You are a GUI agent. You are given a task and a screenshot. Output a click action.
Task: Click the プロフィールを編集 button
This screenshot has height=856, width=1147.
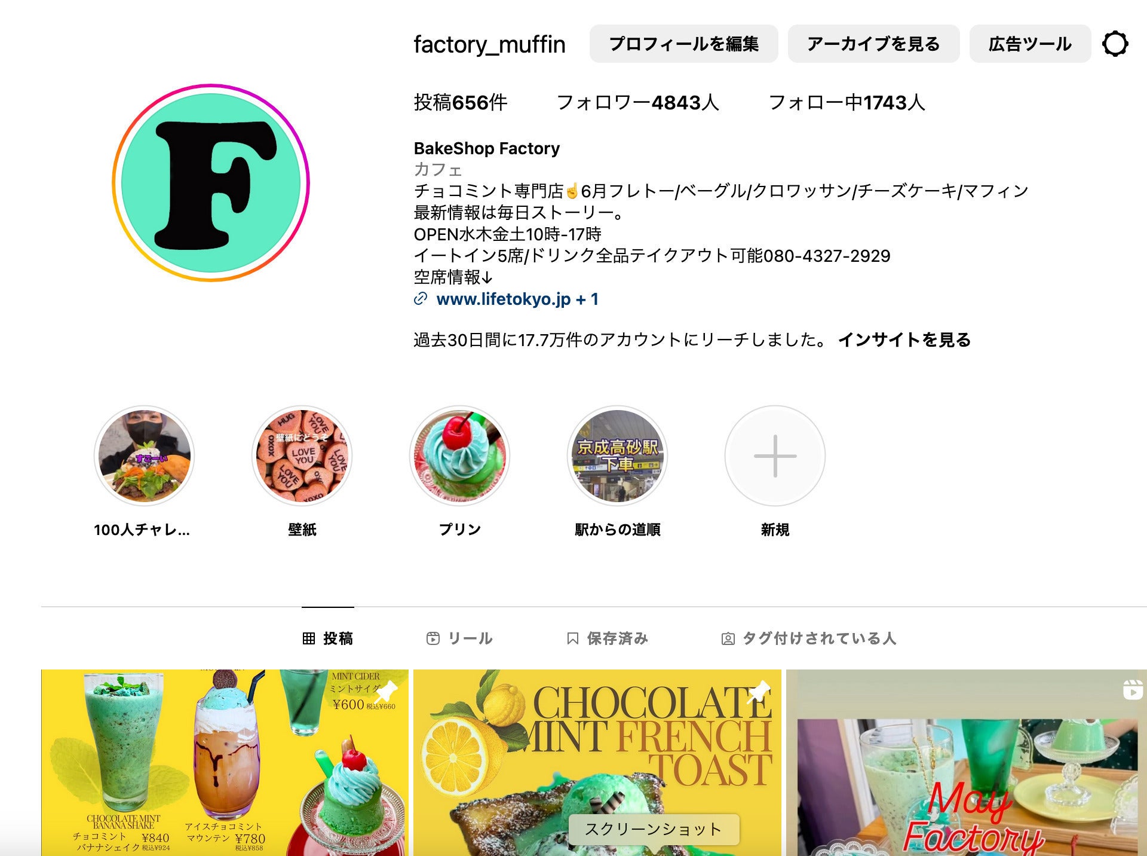[683, 44]
